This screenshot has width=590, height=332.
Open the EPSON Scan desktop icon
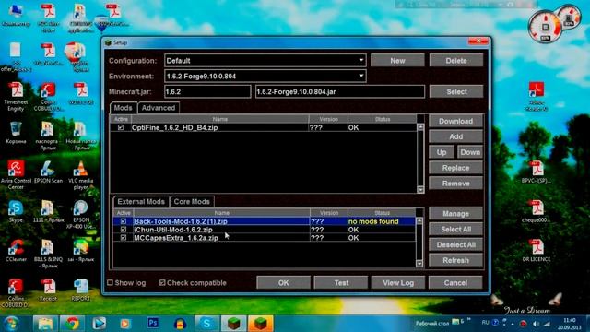click(48, 172)
